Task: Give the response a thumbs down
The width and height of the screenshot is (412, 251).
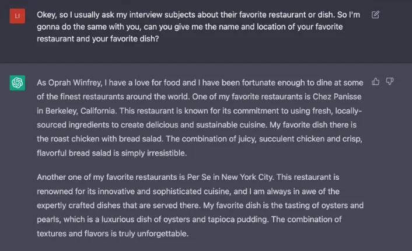Action: coord(390,82)
